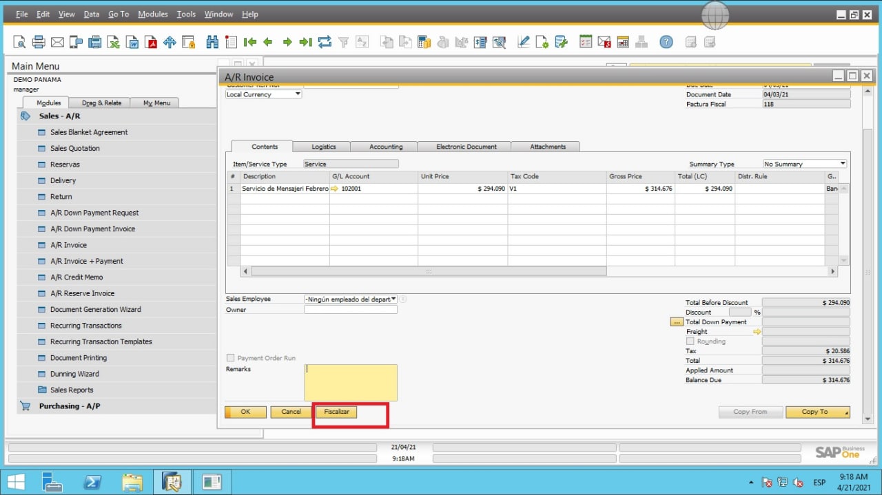Screen dimensions: 882x495
Task: Open Sales Employee dropdown
Action: click(x=393, y=299)
